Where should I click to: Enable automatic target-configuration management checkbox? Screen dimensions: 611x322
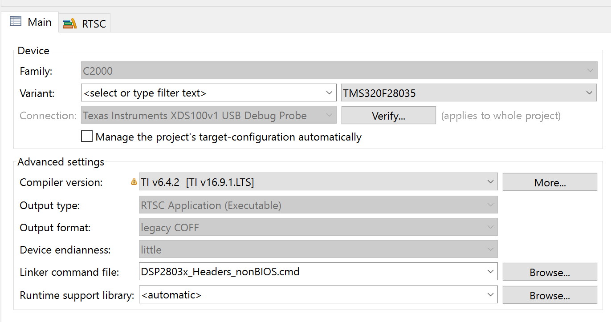point(86,136)
